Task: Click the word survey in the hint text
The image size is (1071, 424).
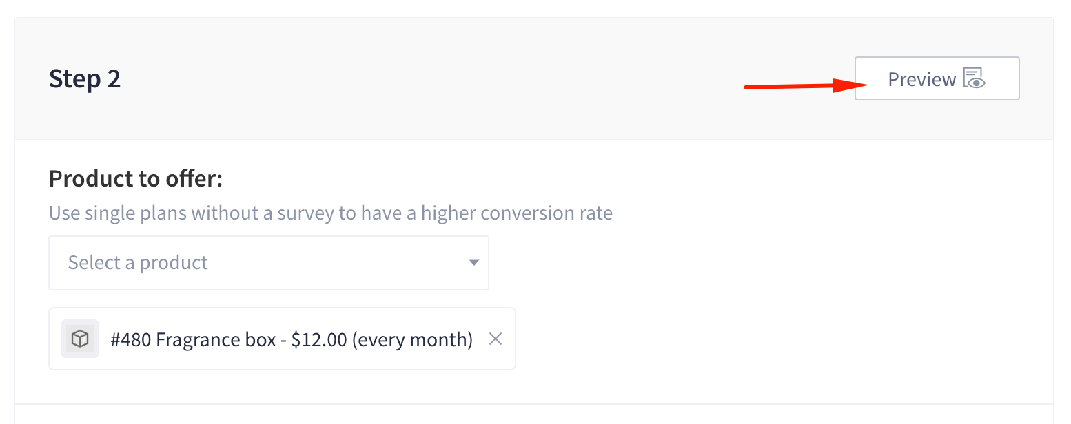Action: [x=305, y=214]
